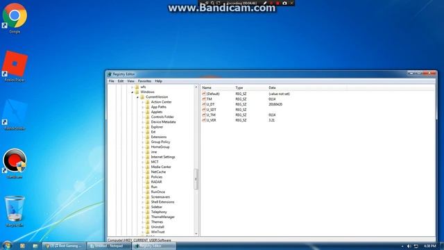Click the folder icon of CurrentVersion key
Viewport: 444px width, 250px height.
pyautogui.click(x=142, y=97)
